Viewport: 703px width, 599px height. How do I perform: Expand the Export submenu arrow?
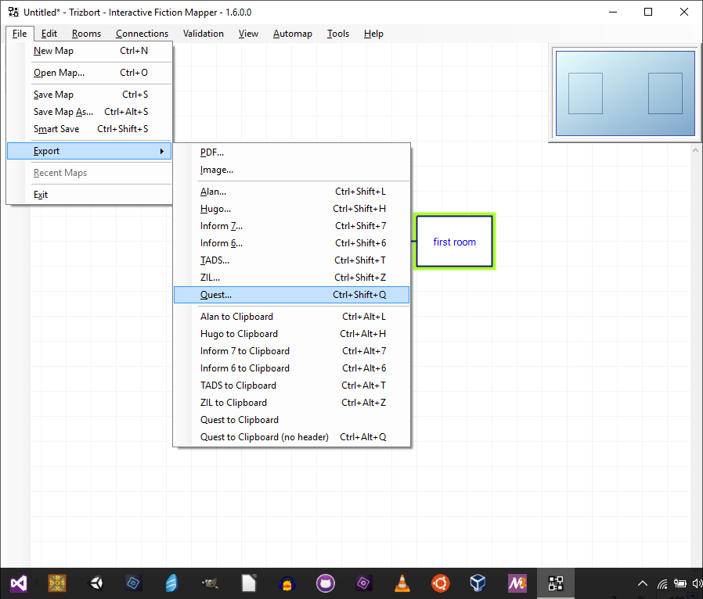pos(162,152)
